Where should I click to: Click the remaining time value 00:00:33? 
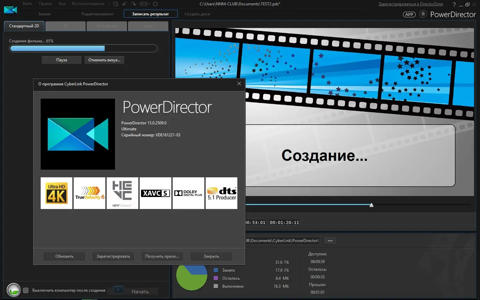click(318, 277)
